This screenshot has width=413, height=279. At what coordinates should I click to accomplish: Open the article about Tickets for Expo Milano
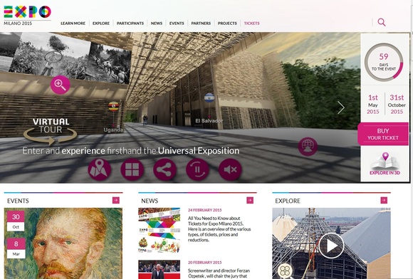pos(219,229)
